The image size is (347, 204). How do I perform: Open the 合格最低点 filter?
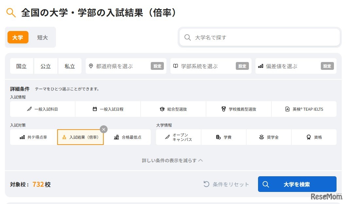tap(127, 137)
